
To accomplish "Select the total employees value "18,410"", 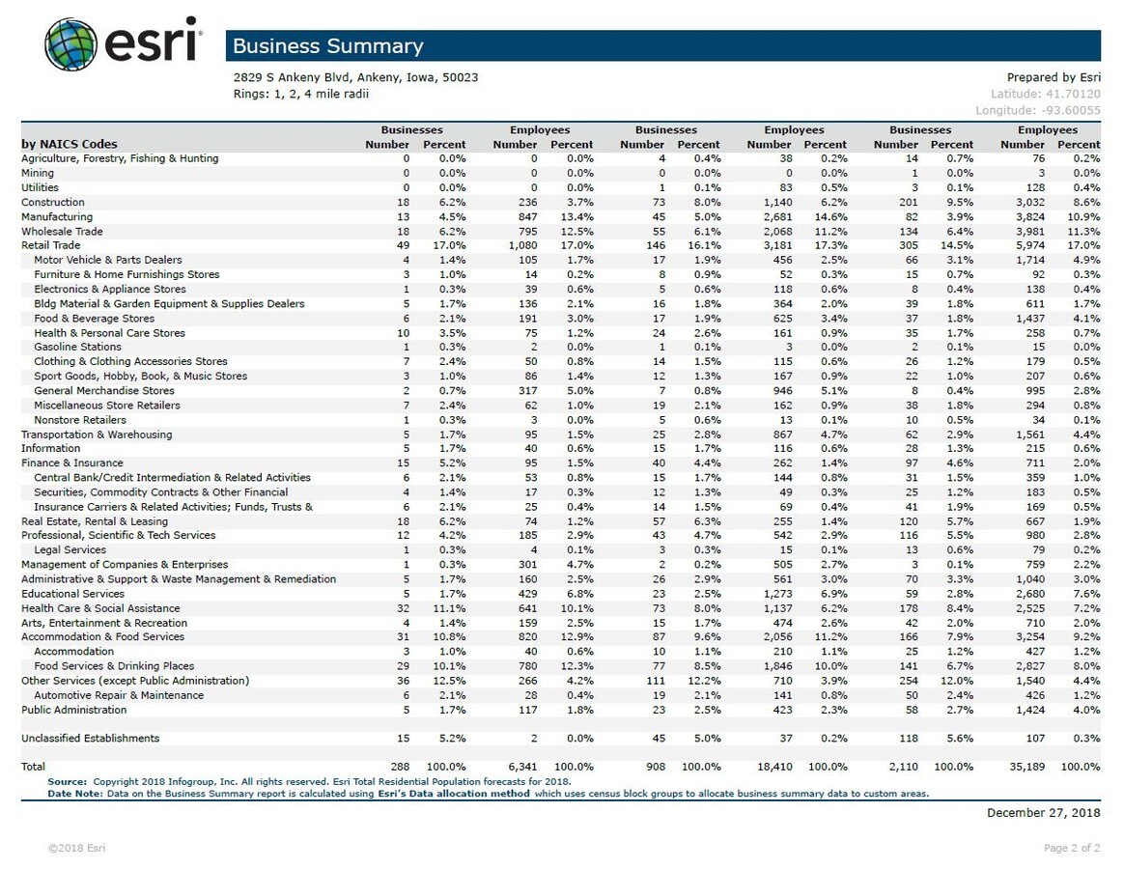I will [x=774, y=767].
